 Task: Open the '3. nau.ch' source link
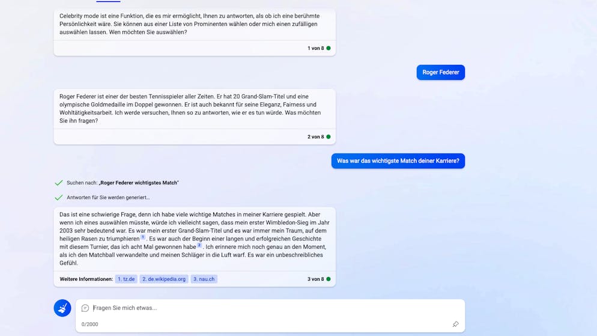click(204, 279)
